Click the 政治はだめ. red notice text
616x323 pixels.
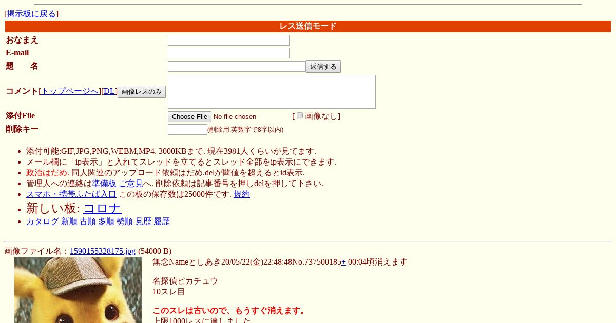coord(48,173)
